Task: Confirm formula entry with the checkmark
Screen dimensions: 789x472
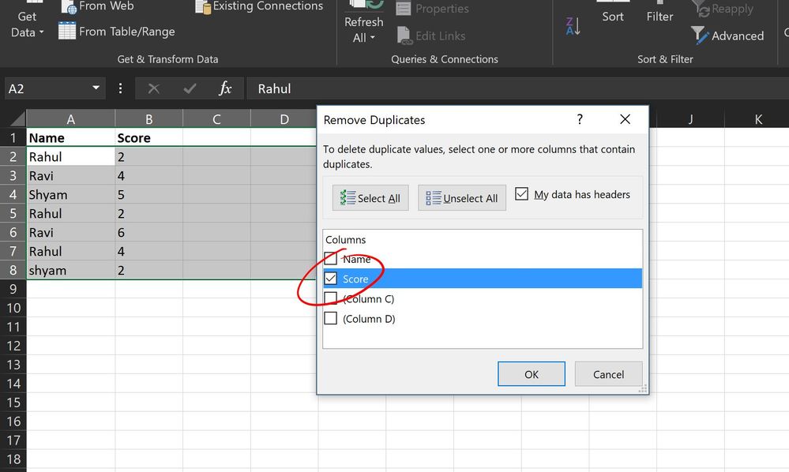Action: [190, 89]
